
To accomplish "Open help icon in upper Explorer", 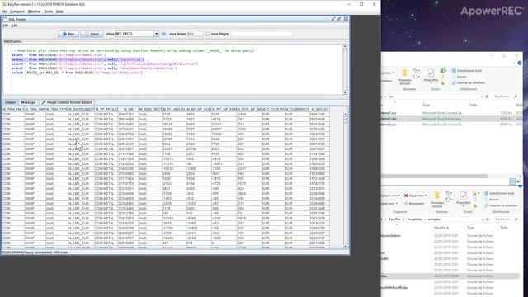I will tap(520, 63).
